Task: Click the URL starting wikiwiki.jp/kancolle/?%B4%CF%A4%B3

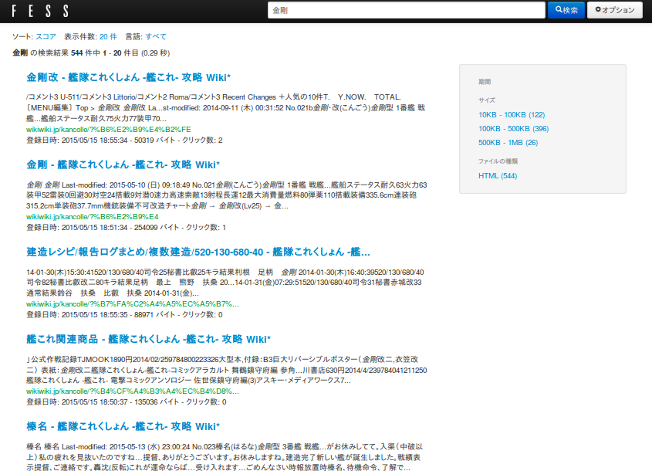Action: [133, 391]
